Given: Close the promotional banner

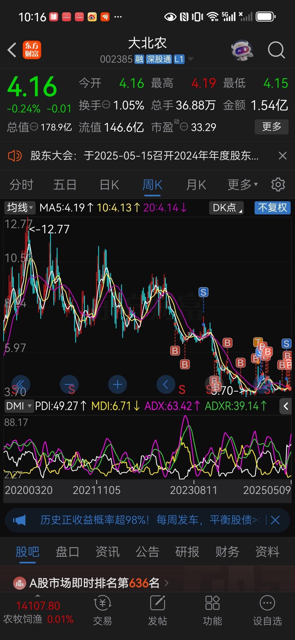Looking at the screenshot, I should coord(275,520).
